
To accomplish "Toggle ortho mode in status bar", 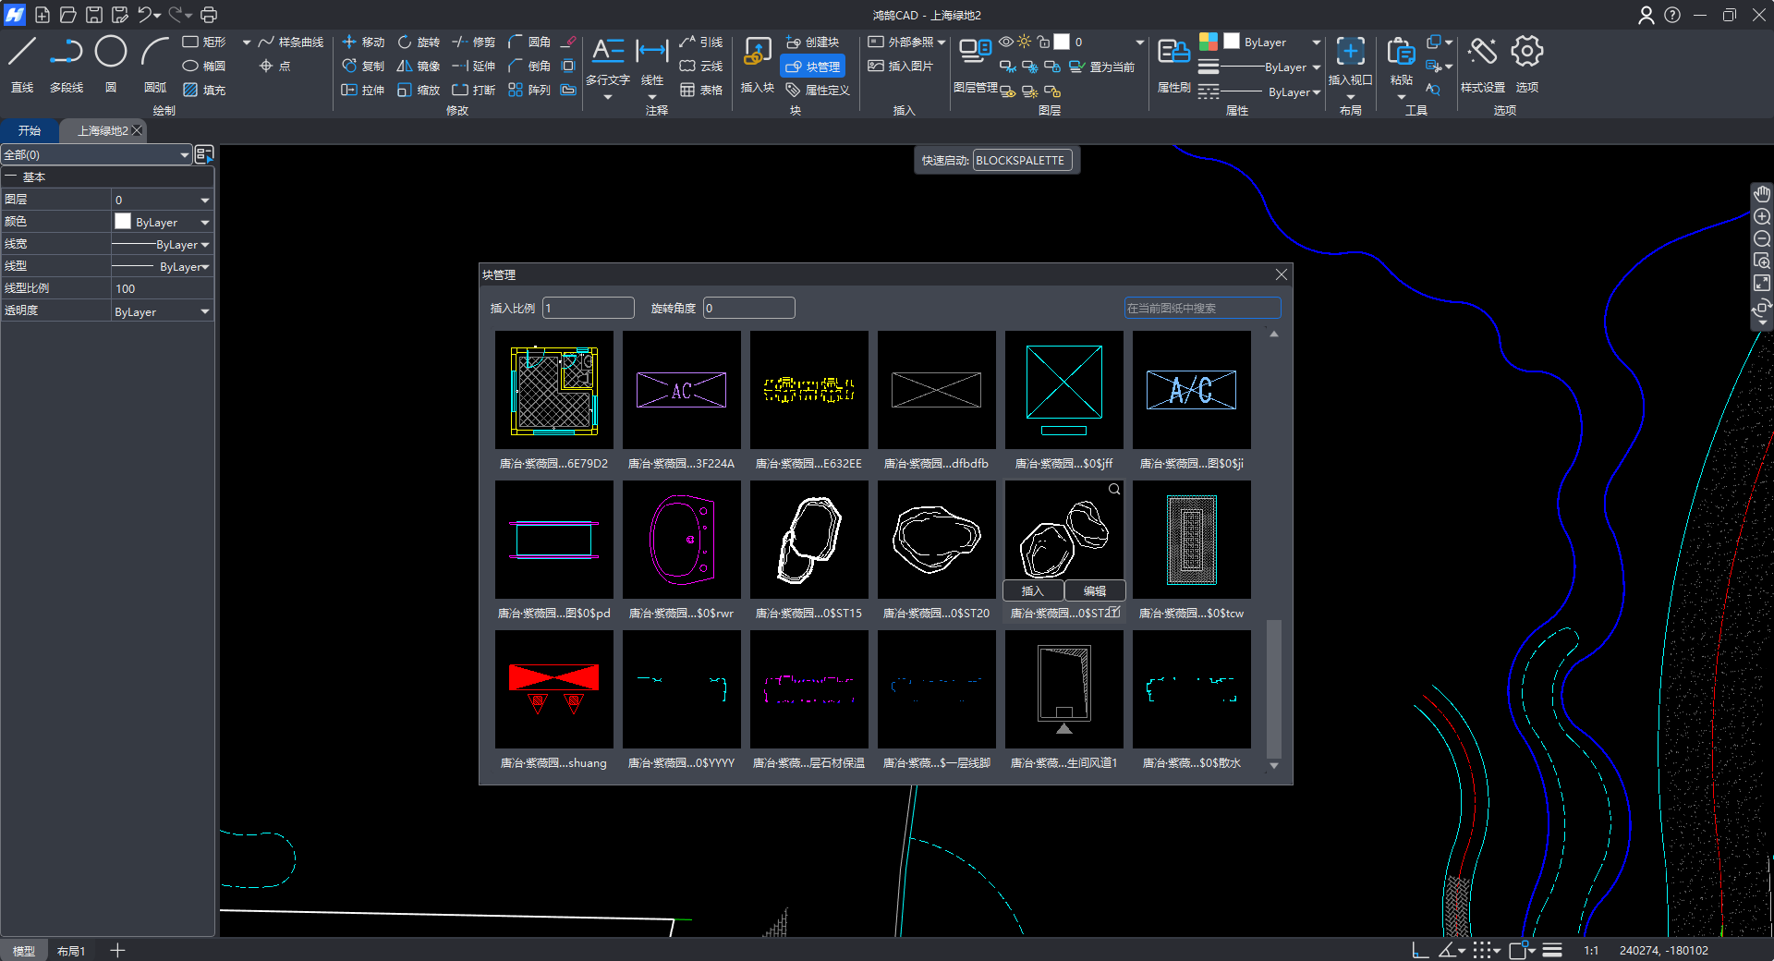I will pyautogui.click(x=1420, y=950).
